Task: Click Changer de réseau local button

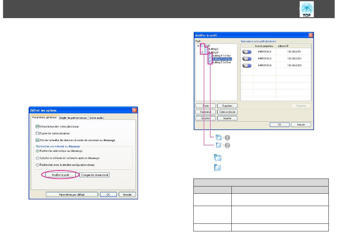Action: 95,175
